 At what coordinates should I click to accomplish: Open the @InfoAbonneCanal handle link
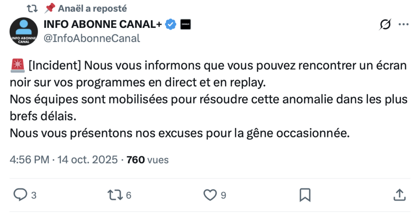click(x=92, y=38)
